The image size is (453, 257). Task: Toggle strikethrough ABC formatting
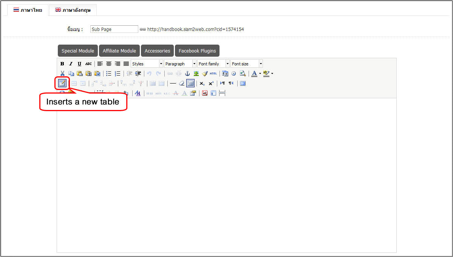[x=88, y=64]
